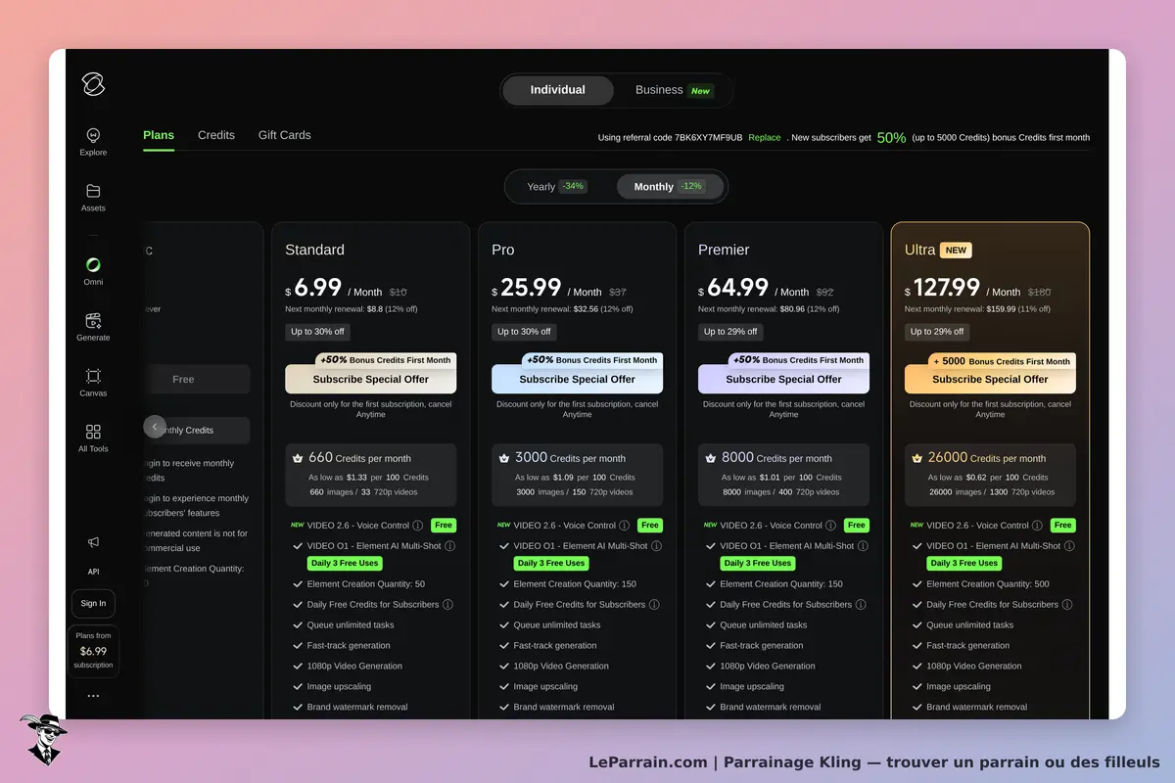
Task: Select Monthly billing option
Action: 670,186
